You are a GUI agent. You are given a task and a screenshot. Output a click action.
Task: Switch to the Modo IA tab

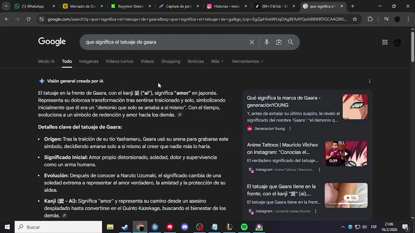coord(46,61)
